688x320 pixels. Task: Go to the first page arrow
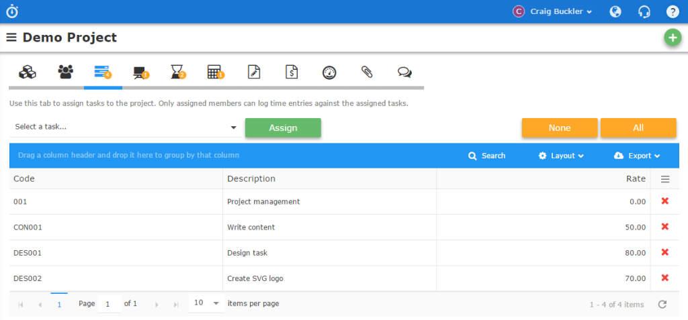[x=21, y=305]
